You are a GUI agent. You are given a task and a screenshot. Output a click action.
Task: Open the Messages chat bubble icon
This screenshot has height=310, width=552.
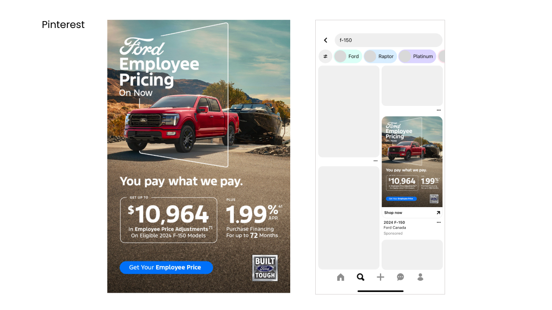tap(400, 277)
